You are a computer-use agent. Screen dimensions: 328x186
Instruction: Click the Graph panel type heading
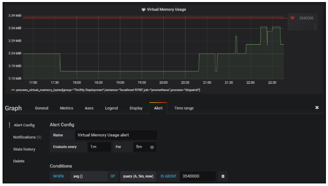click(x=13, y=108)
